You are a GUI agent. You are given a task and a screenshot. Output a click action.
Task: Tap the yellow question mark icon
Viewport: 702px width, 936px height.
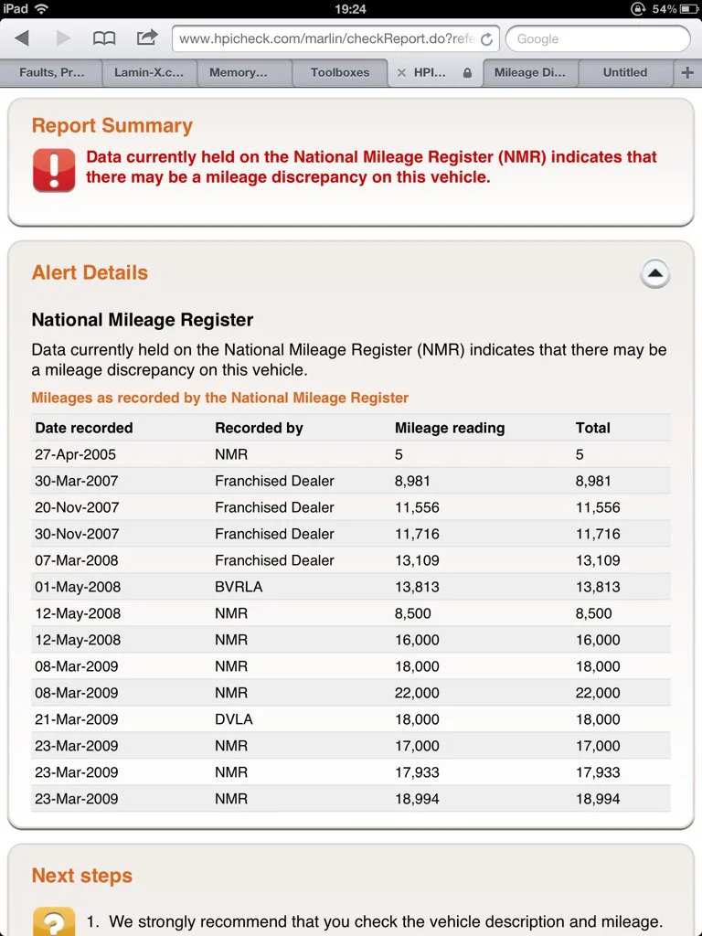pos(54,921)
